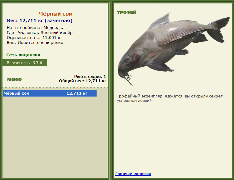This screenshot has width=234, height=180.
Task: Click the Оценивается с: 11,001 кг line
Action: pyautogui.click(x=35, y=38)
